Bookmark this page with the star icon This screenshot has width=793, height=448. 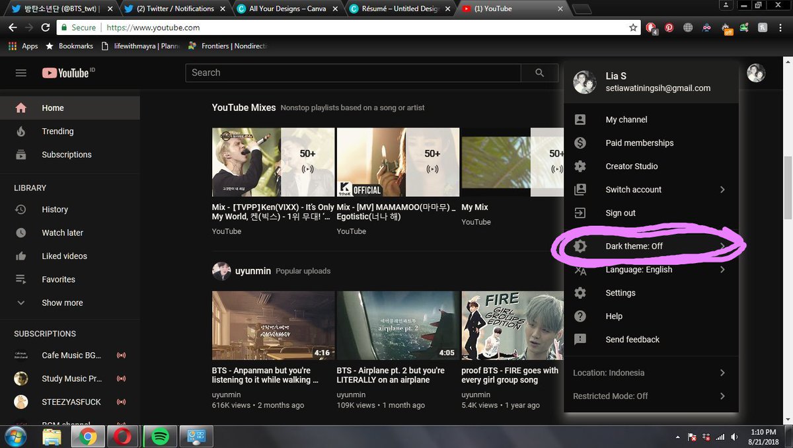[x=633, y=28]
